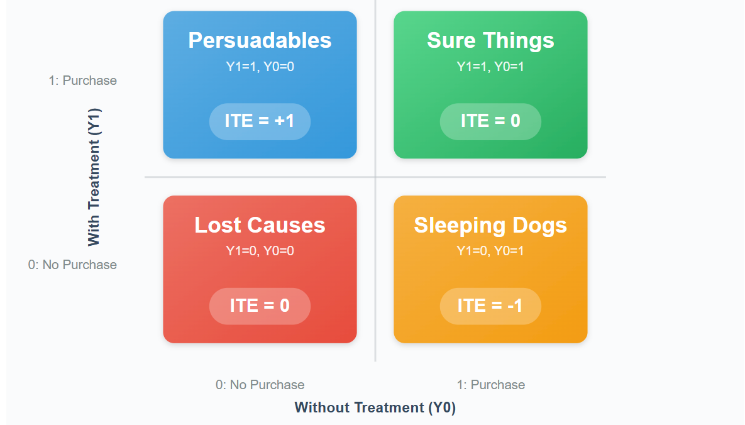Click the Without Treatment (Y0) axis label
Viewport: 745px width, 425px height.
pos(375,407)
